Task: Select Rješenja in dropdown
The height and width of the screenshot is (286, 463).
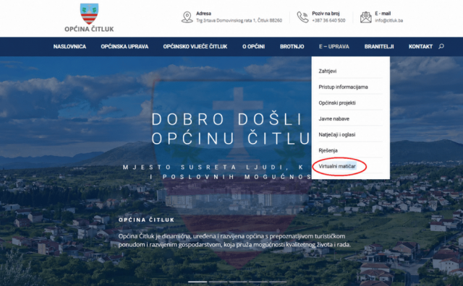Action: (328, 151)
